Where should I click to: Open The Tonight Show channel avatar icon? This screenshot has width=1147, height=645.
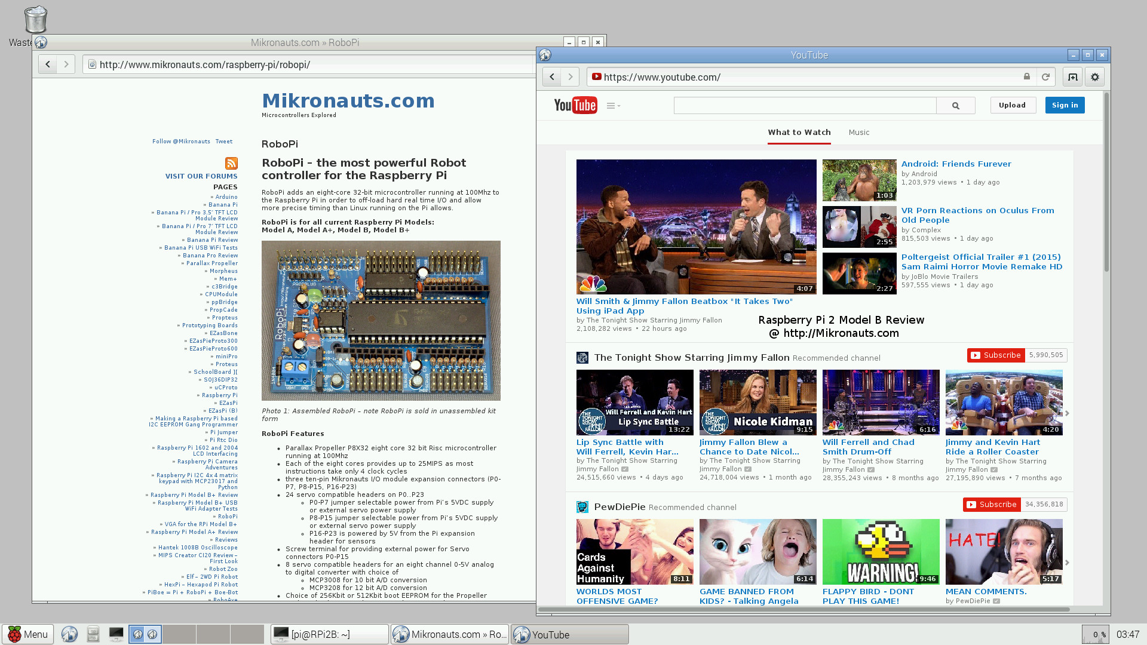tap(582, 358)
